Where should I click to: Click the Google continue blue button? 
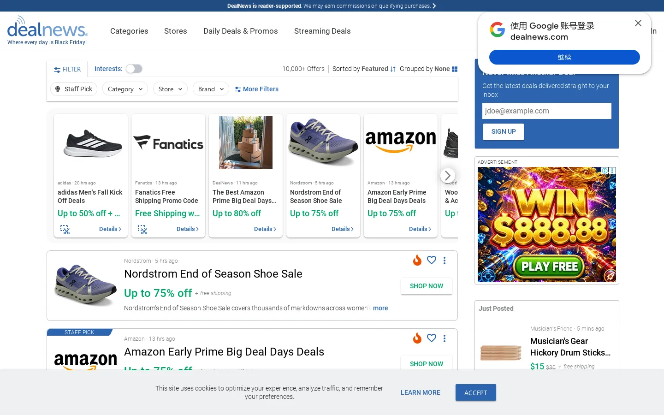(x=564, y=57)
